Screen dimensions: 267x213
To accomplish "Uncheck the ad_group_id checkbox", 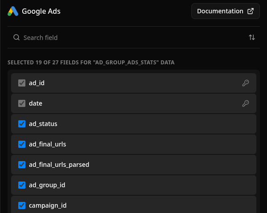I will tap(22, 185).
